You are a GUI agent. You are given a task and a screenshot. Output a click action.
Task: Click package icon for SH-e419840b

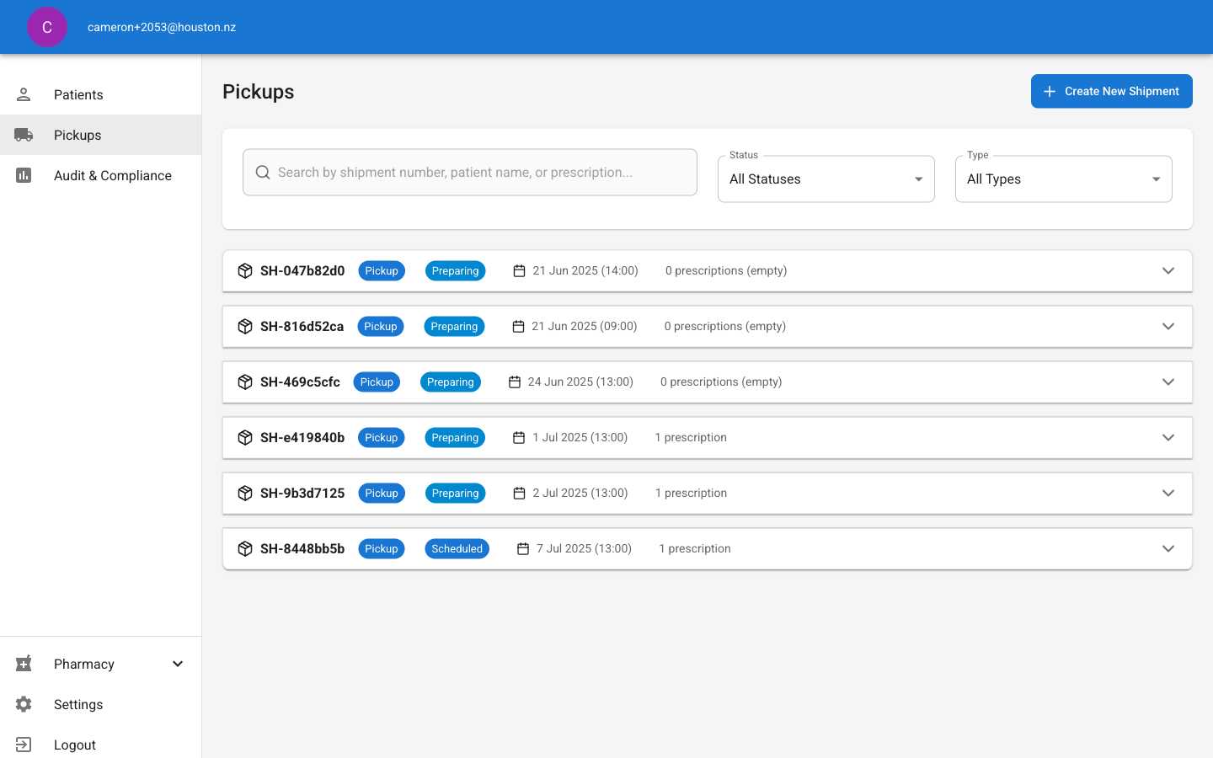click(245, 437)
